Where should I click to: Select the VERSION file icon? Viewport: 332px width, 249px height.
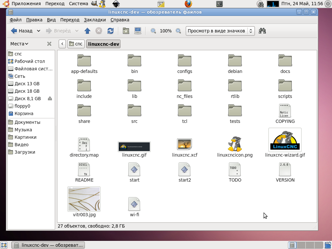point(285,169)
